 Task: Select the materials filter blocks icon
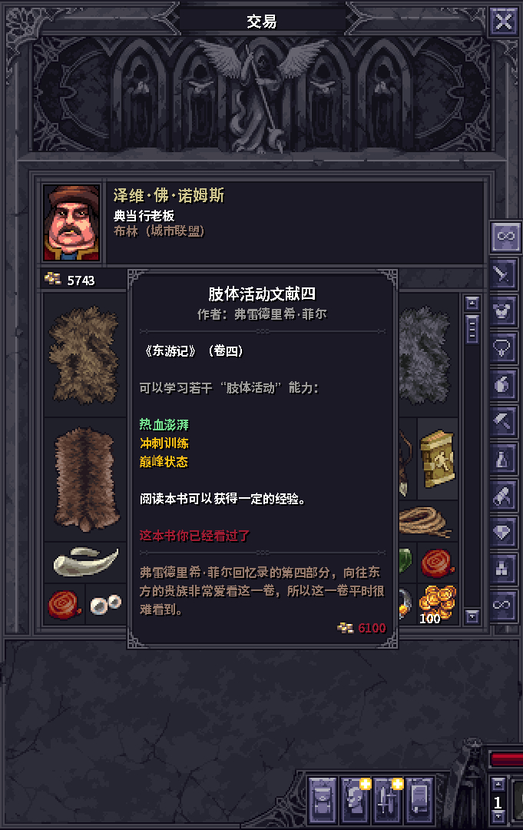tap(503, 569)
